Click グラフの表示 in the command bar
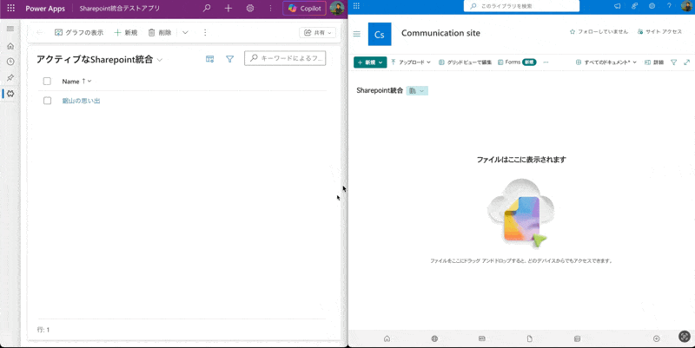The height and width of the screenshot is (348, 695). [x=79, y=32]
